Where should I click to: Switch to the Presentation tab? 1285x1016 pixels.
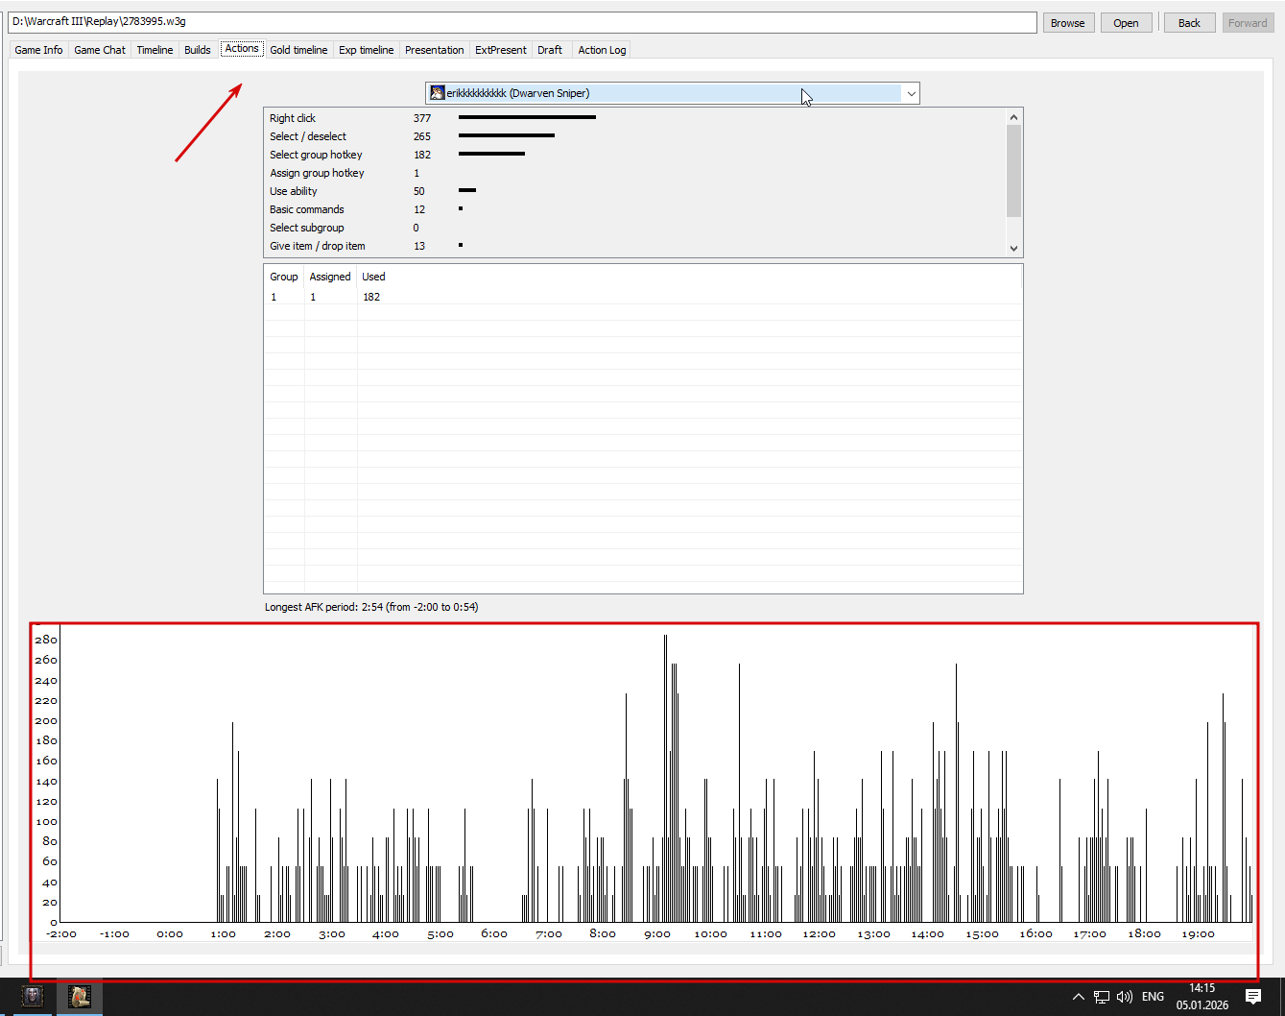[434, 50]
